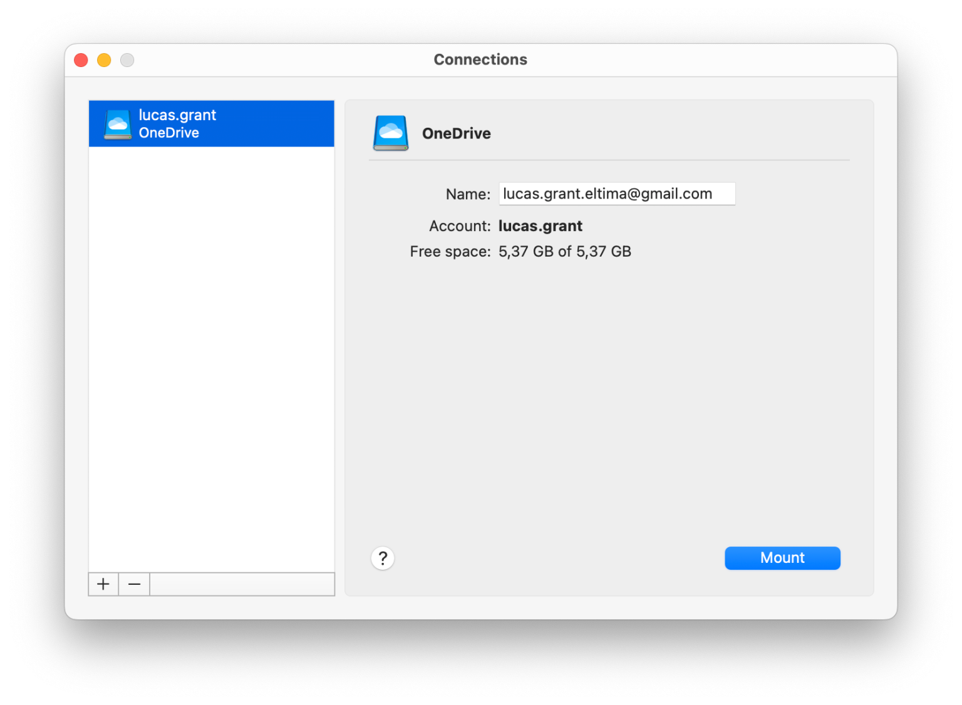Click the green zoom button of the window
This screenshot has width=962, height=705.
[x=127, y=60]
